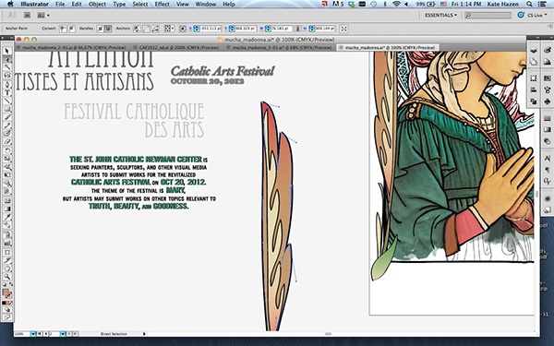
Task: Open the Wi-Fi status menu
Action: [x=396, y=5]
